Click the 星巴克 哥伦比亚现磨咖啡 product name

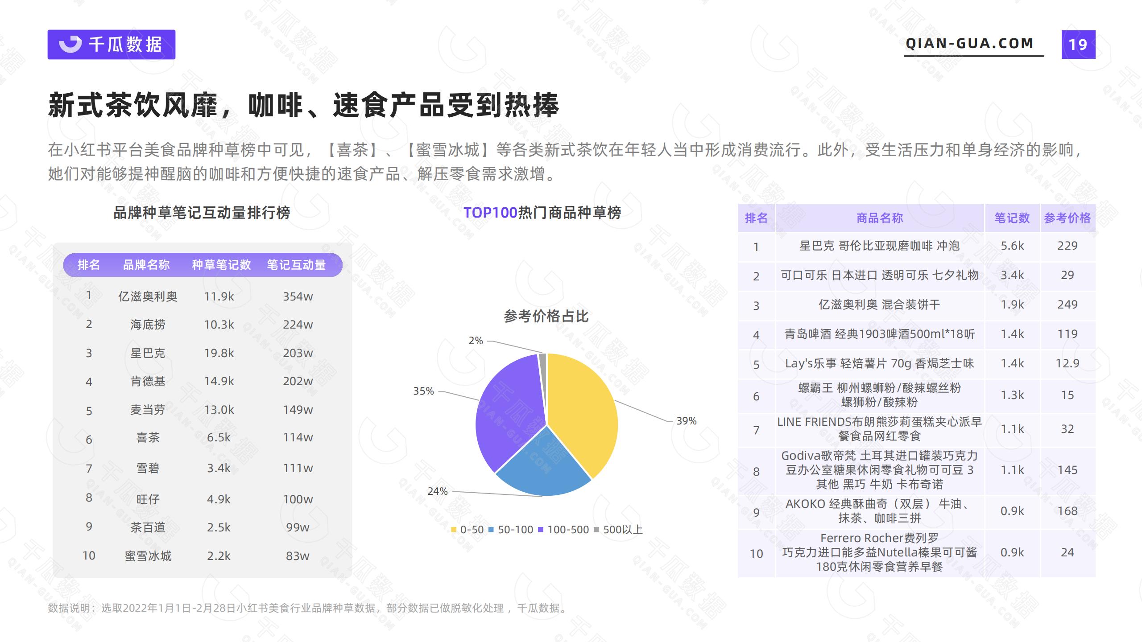click(x=879, y=246)
